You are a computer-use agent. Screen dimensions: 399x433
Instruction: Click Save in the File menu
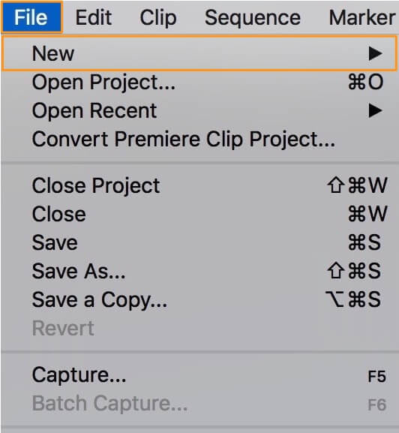199,242
